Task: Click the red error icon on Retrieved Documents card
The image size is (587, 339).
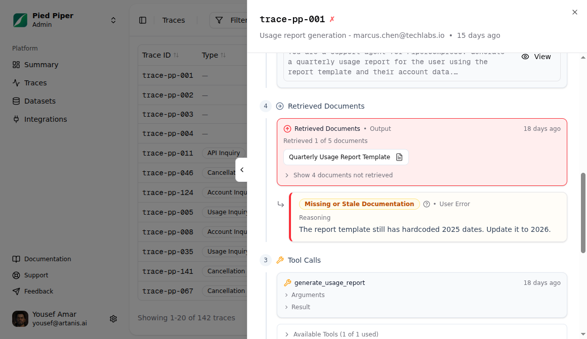Action: 287,128
